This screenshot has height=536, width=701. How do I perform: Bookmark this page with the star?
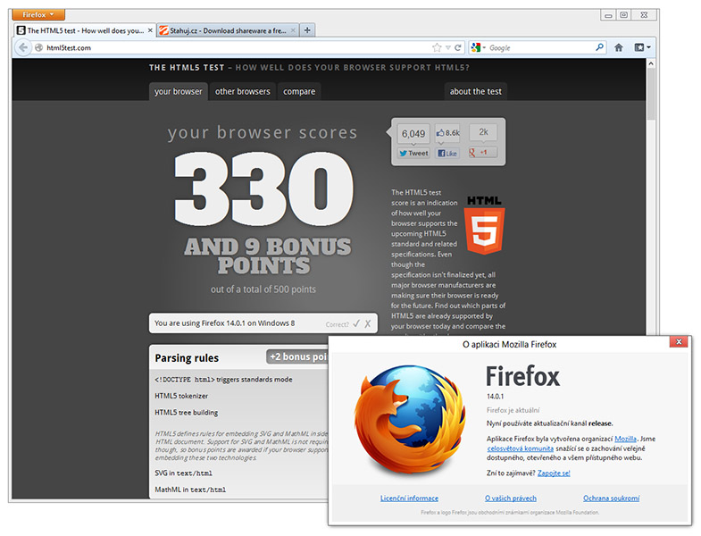click(437, 47)
